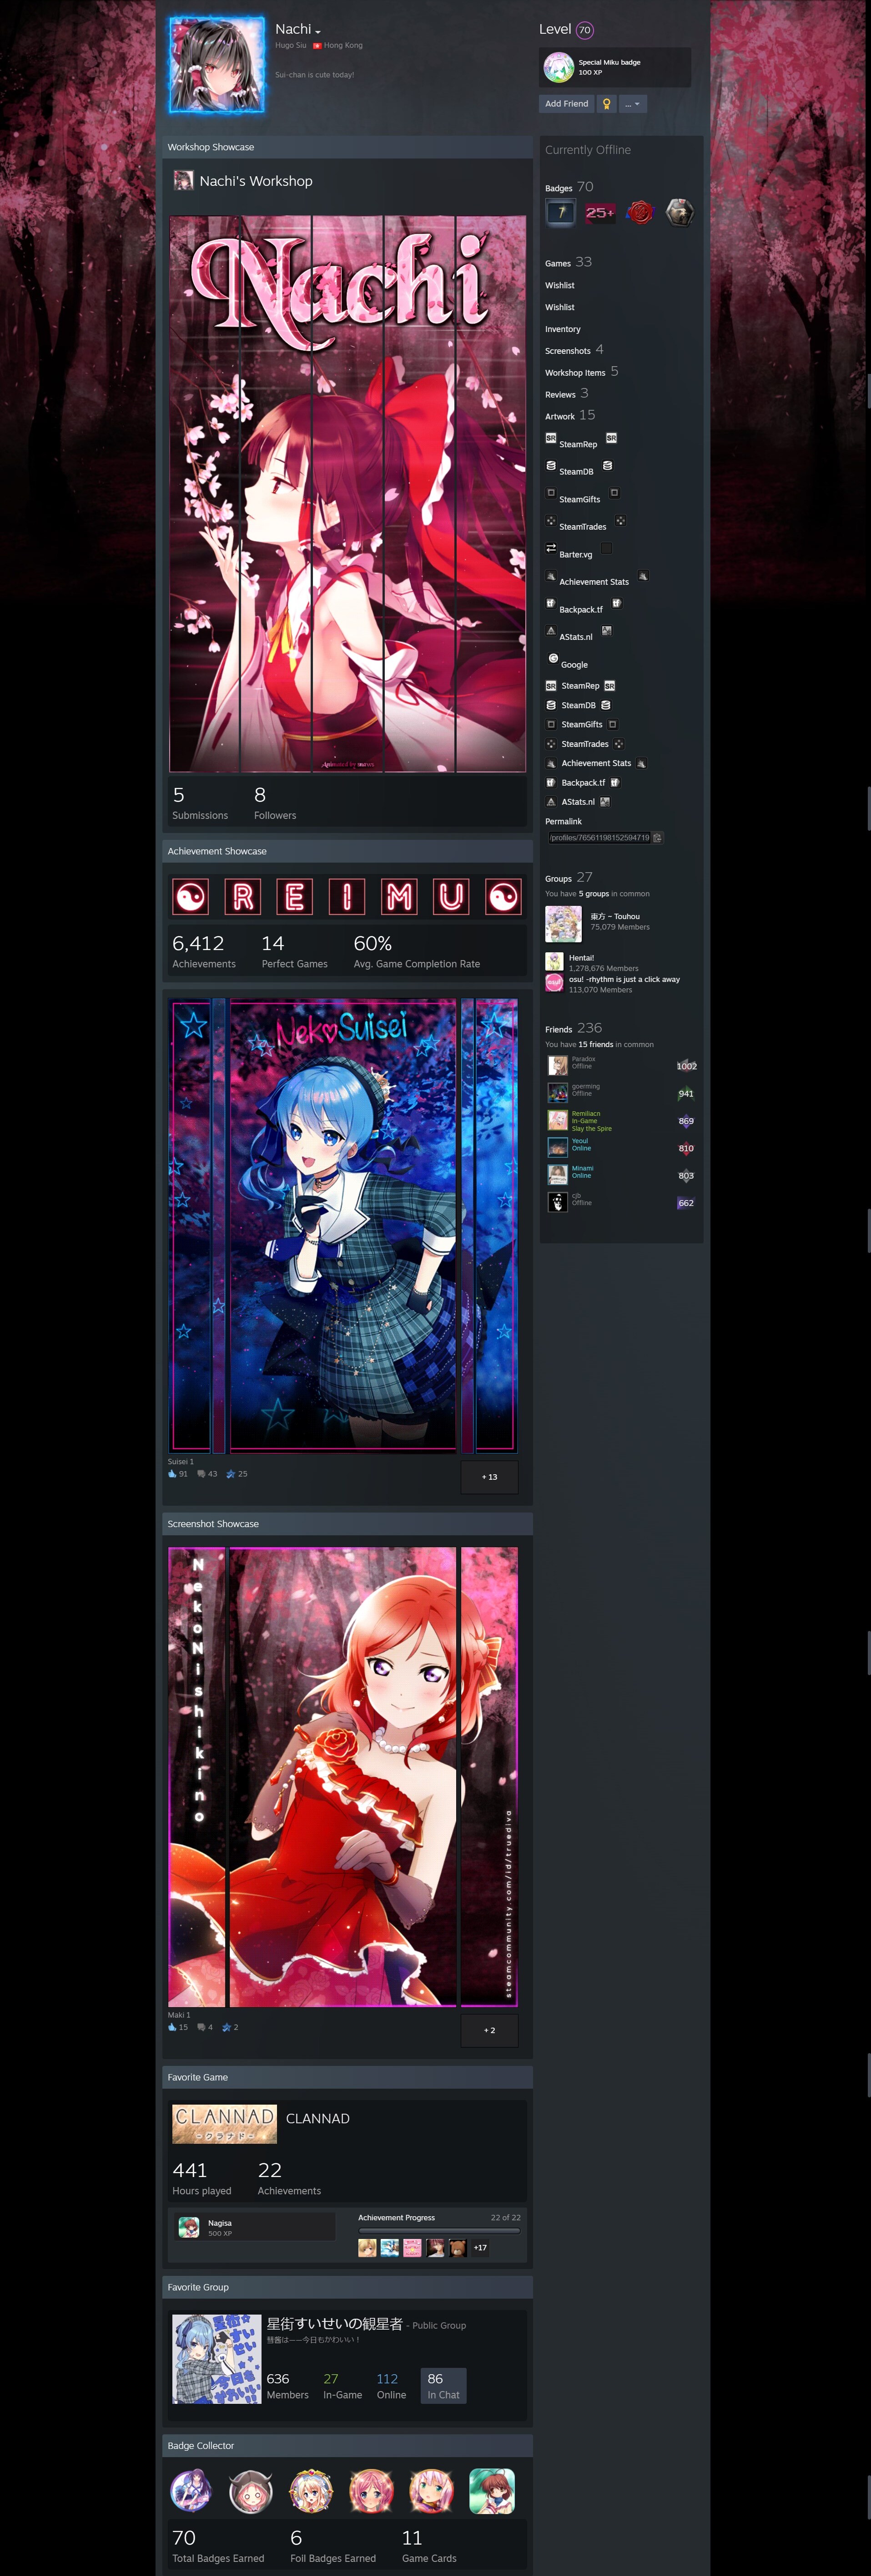This screenshot has width=871, height=2576.
Task: Copy the permalink using the clipboard icon
Action: (x=657, y=838)
